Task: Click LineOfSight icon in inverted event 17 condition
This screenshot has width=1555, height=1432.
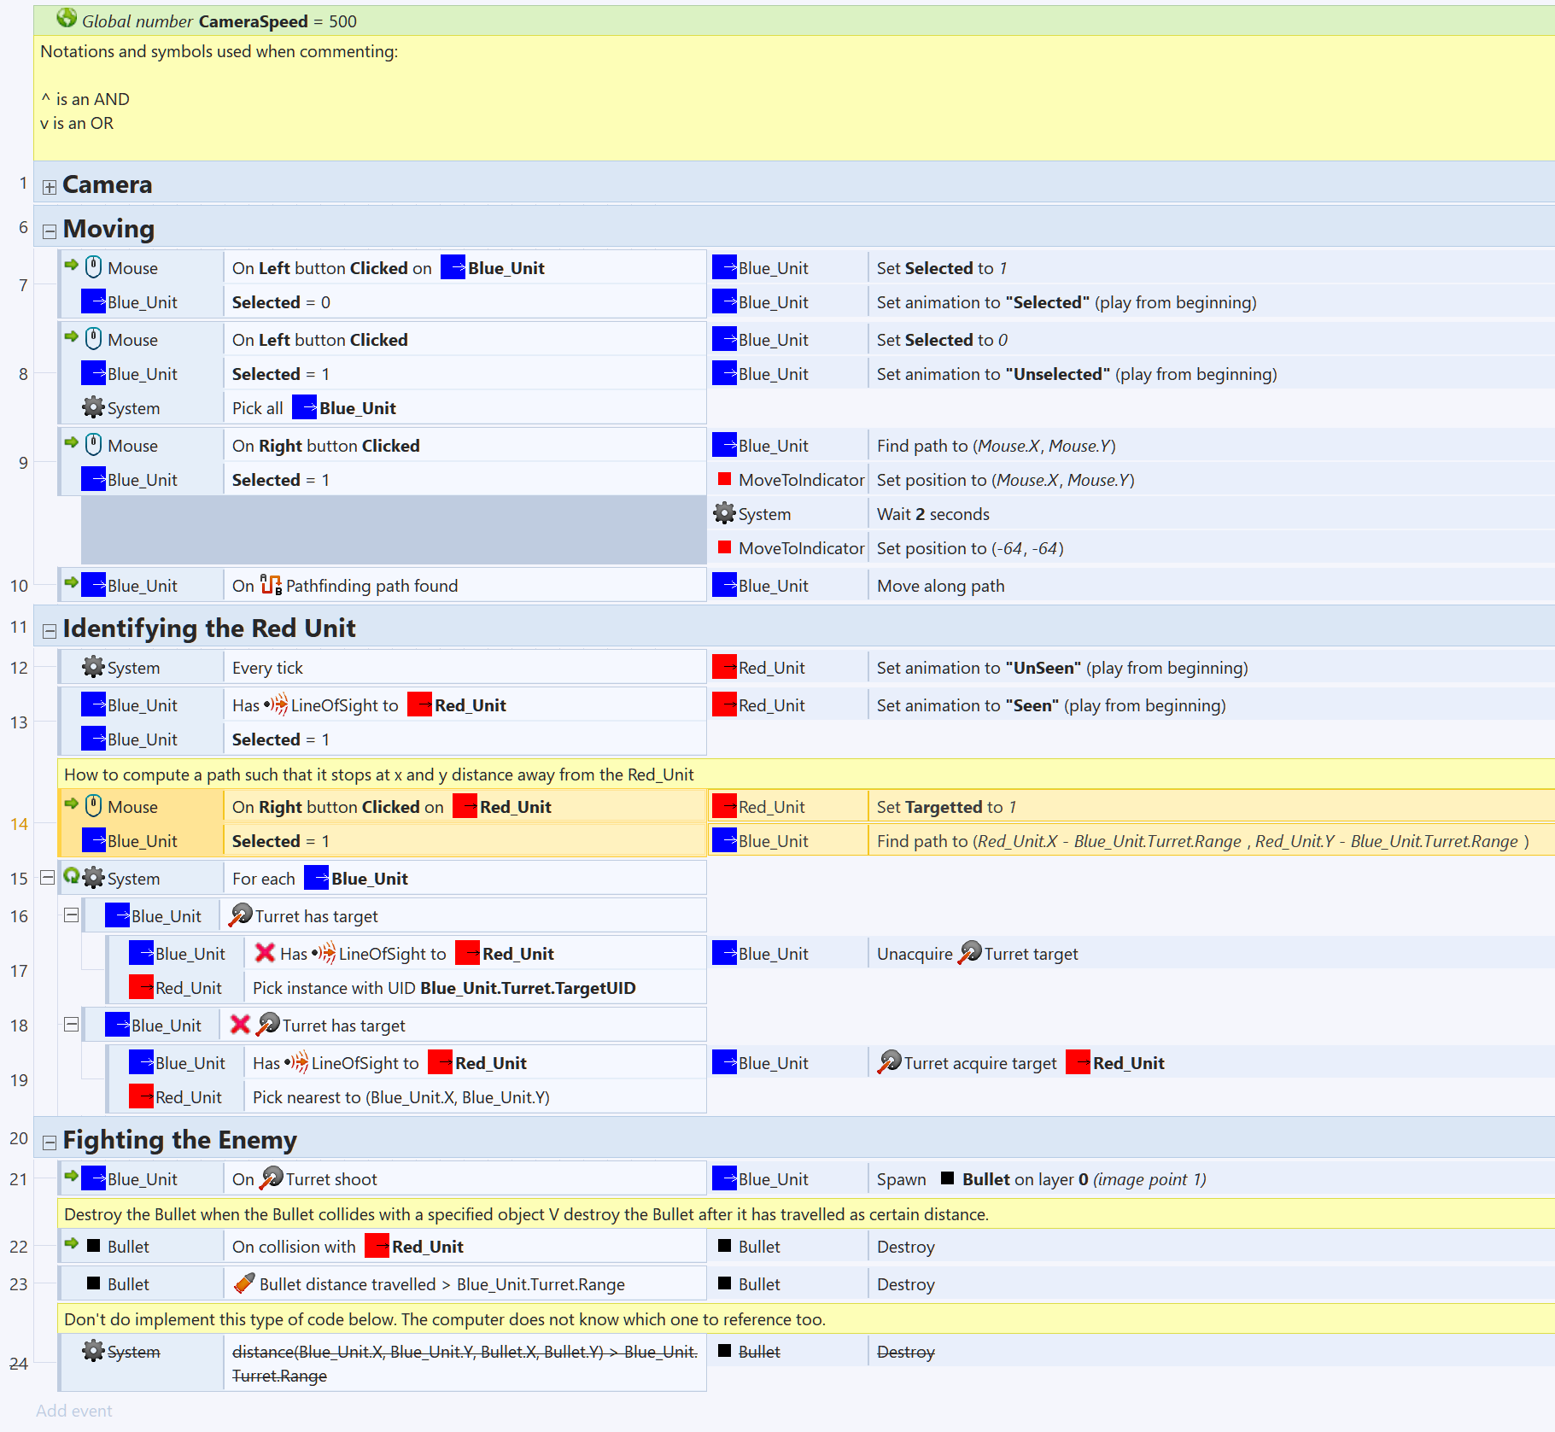Action: point(324,953)
